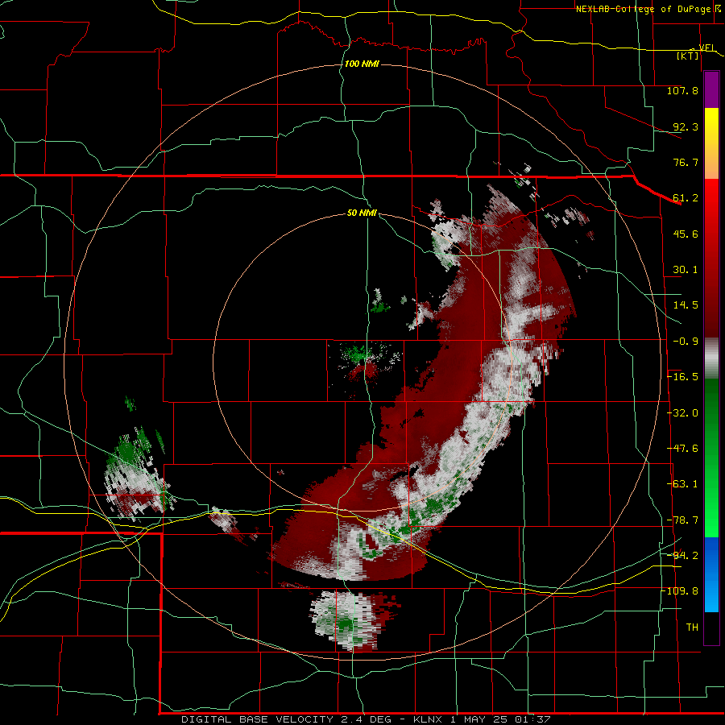Click the -32.0 velocity scale value
This screenshot has width=725, height=725.
click(x=682, y=413)
